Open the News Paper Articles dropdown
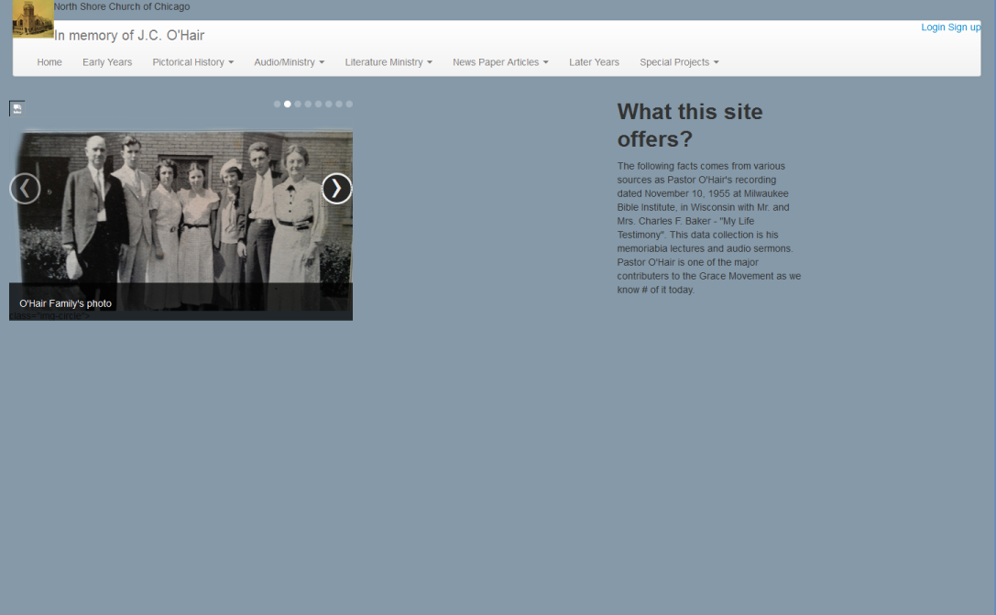The image size is (996, 615). (500, 62)
